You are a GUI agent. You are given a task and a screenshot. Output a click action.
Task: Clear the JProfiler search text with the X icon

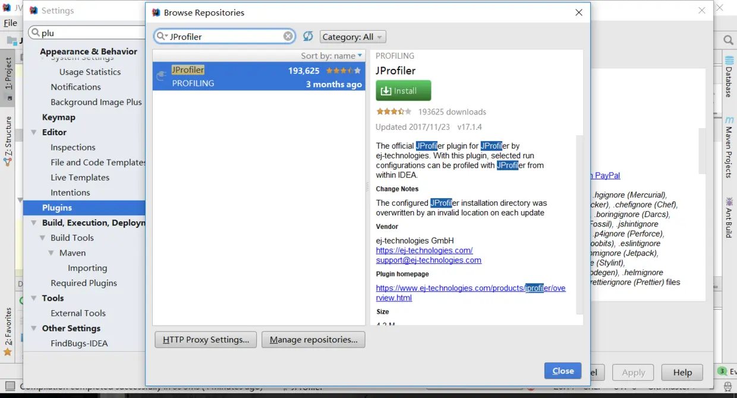coord(288,36)
